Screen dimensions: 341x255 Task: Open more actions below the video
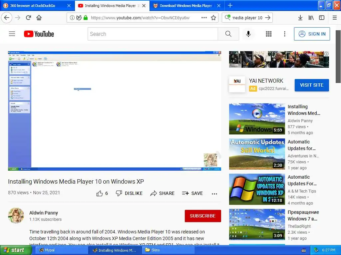click(214, 194)
